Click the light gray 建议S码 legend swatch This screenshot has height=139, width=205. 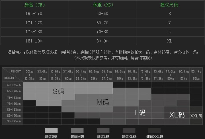51,131
